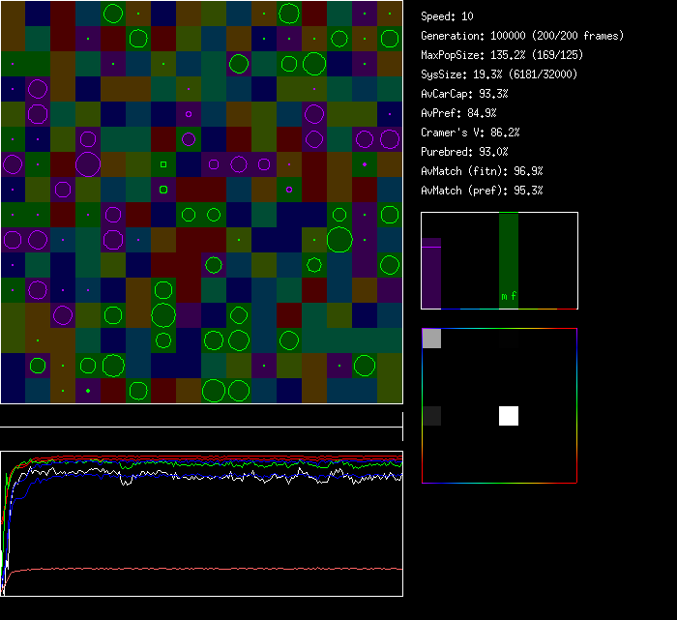Select the small magenta rounded square left of the 'Purebred' row
Screen dimensions: 677x620
(x=365, y=164)
